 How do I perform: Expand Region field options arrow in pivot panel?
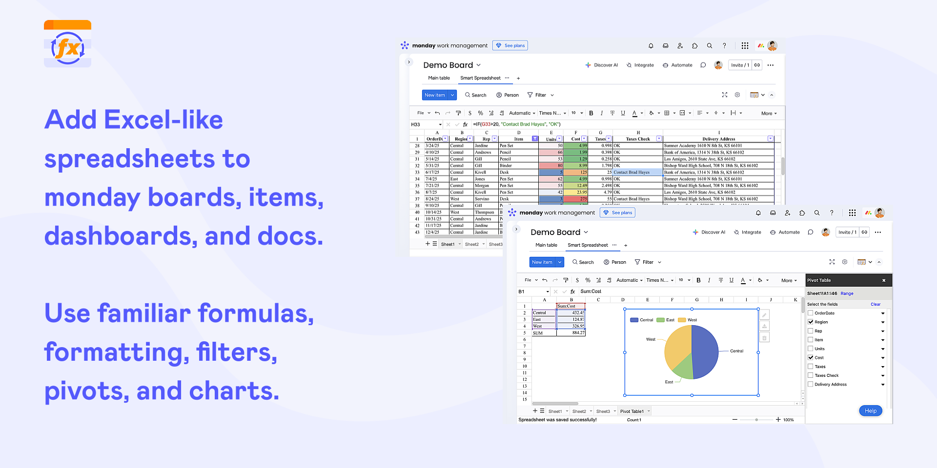click(883, 322)
